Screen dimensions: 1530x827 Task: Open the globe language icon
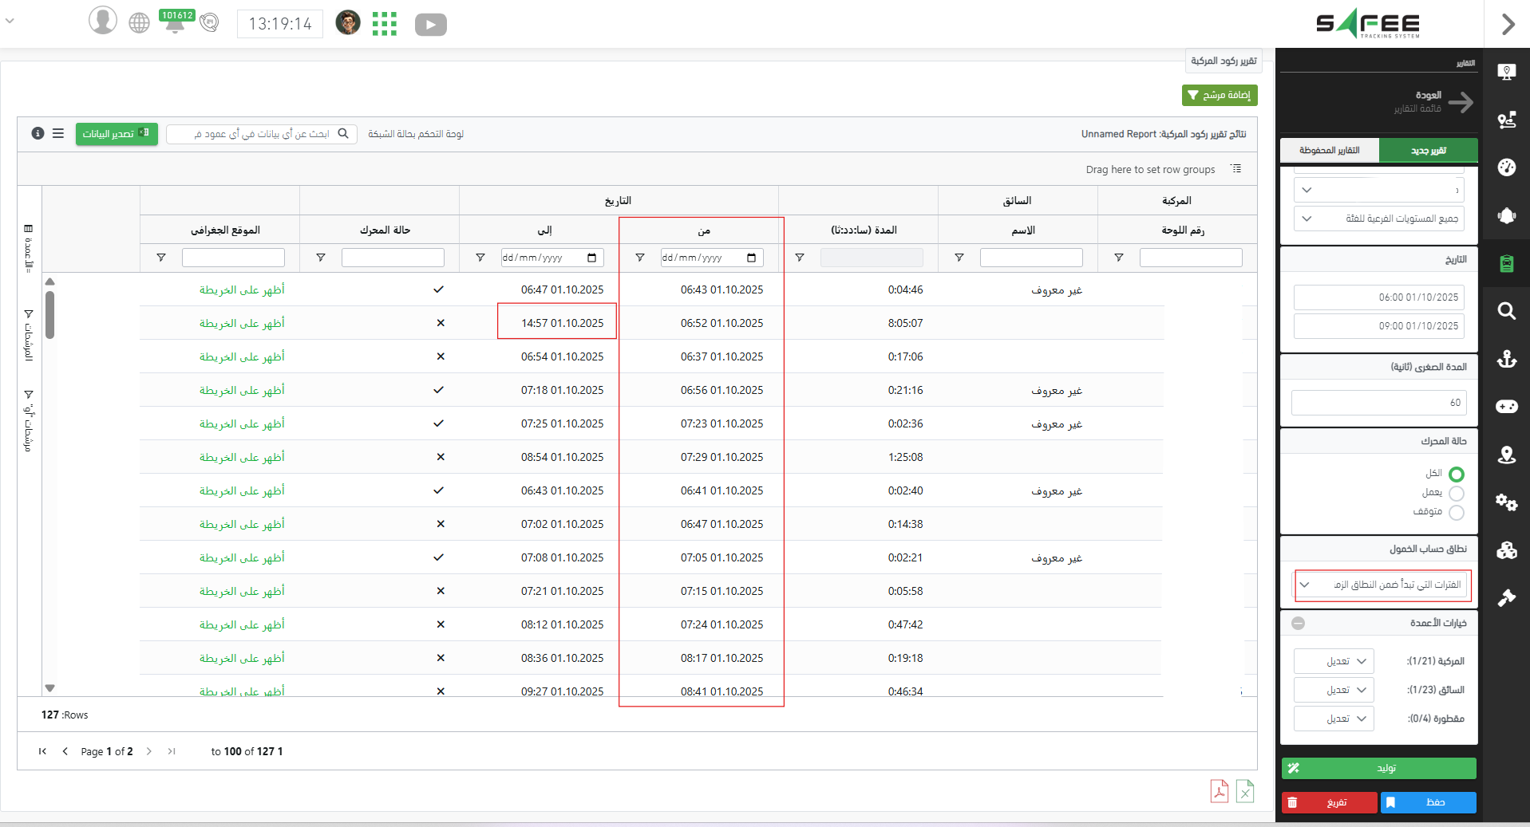pos(139,23)
